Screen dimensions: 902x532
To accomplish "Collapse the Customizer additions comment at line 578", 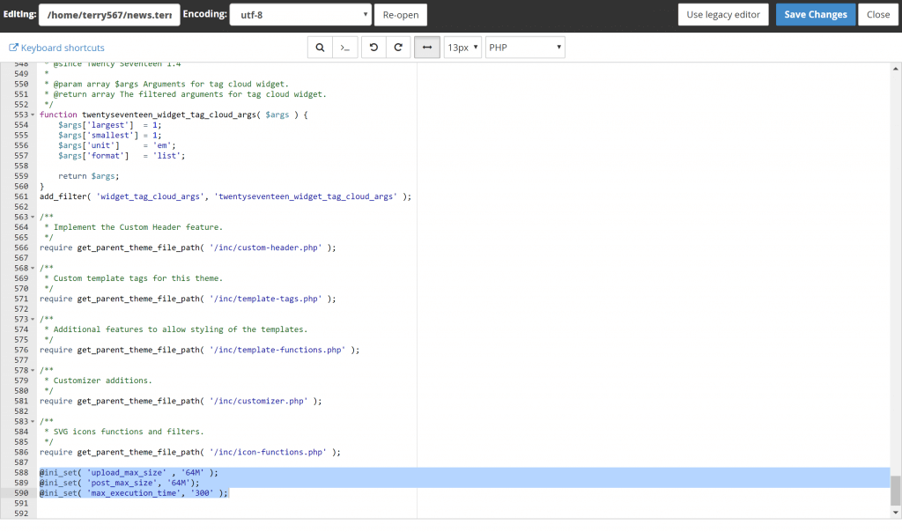I will 33,370.
